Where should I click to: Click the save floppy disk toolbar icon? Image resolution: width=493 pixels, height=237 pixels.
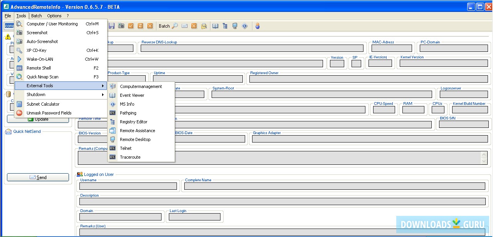pyautogui.click(x=112, y=26)
